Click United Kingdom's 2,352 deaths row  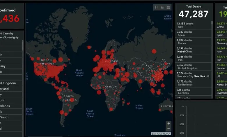point(194,66)
